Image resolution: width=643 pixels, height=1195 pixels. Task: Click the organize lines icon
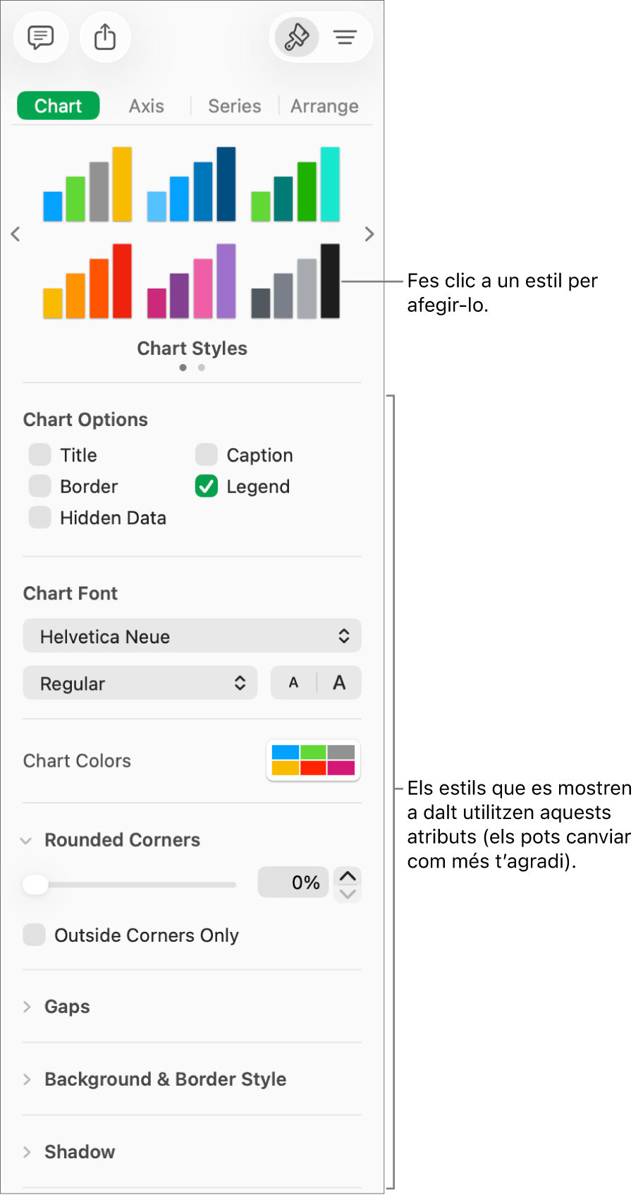[x=345, y=37]
